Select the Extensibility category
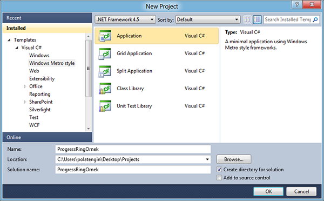 (x=42, y=79)
